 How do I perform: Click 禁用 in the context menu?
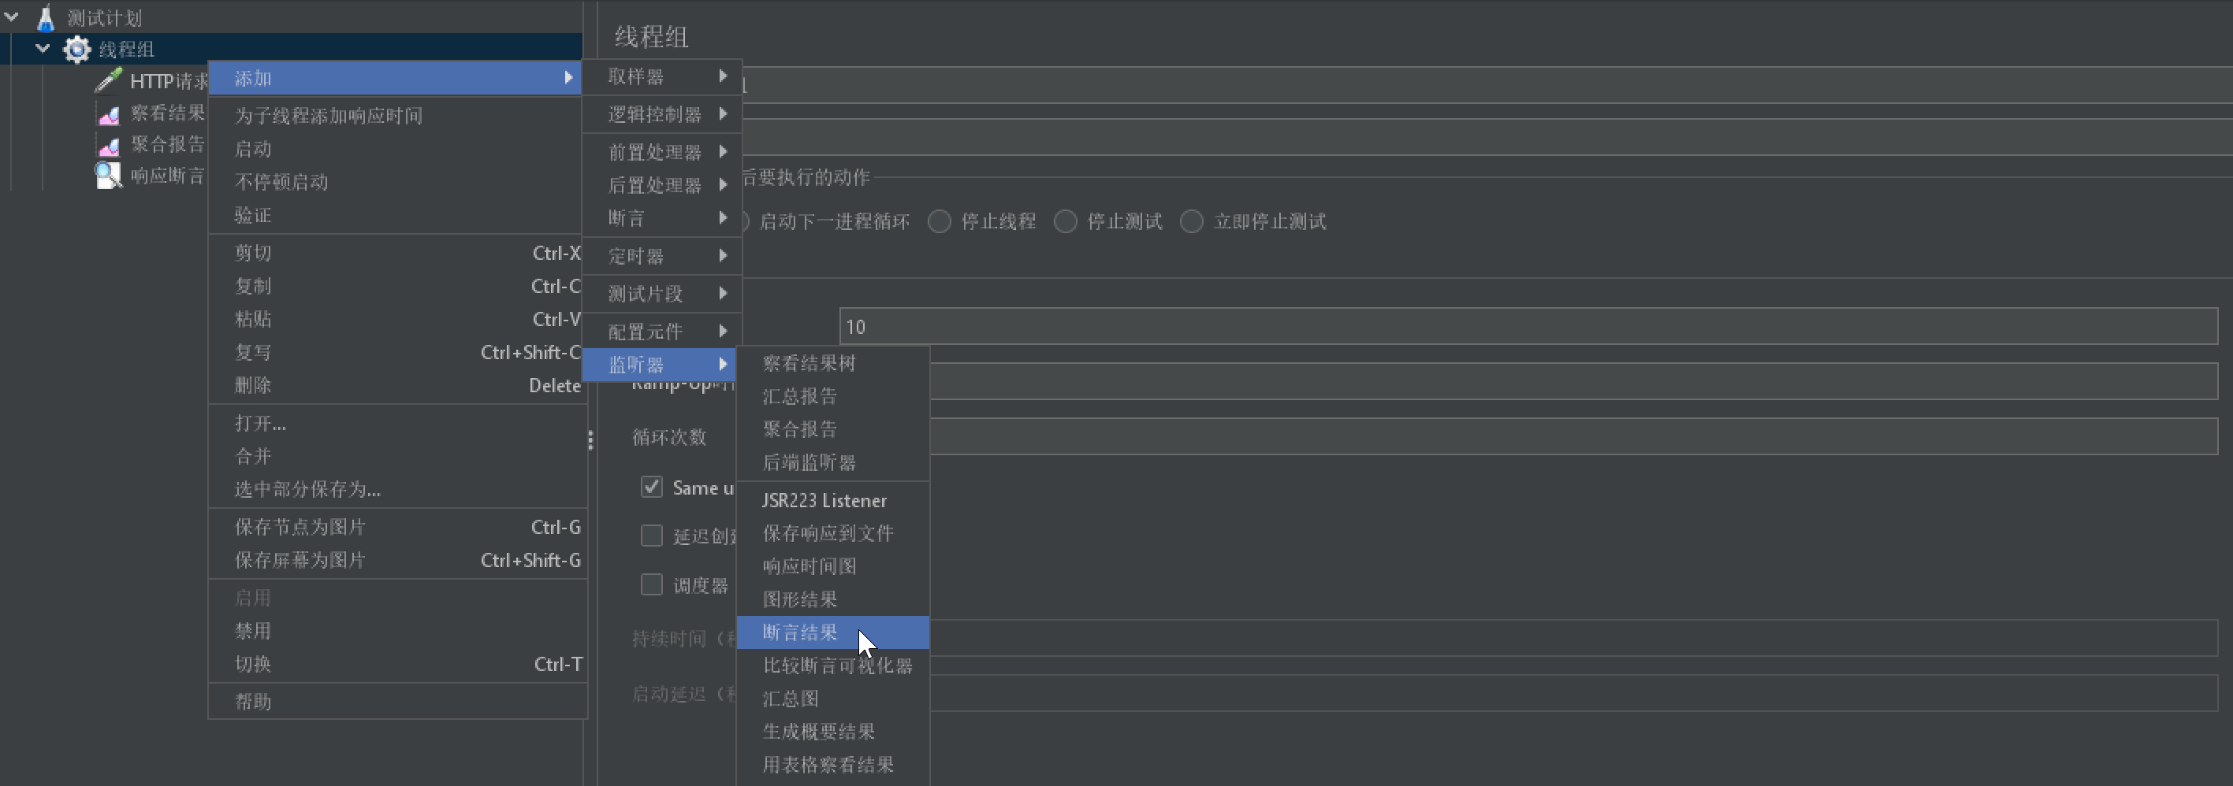[x=397, y=631]
